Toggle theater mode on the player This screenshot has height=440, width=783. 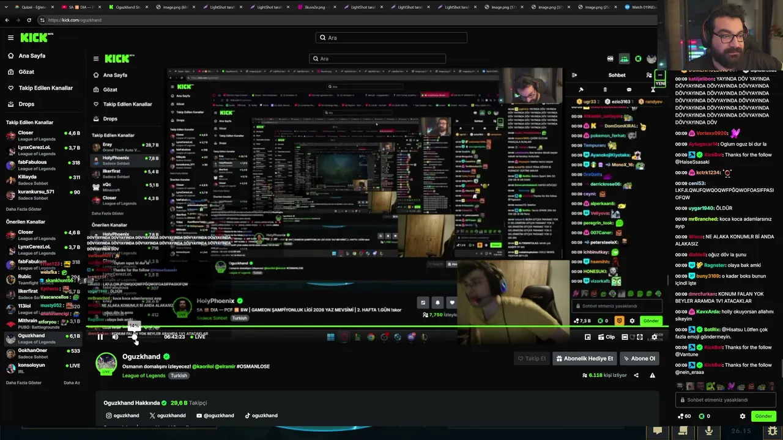(x=625, y=337)
